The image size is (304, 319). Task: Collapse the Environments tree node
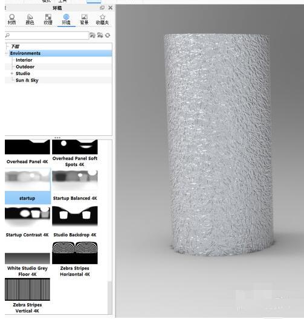point(7,53)
